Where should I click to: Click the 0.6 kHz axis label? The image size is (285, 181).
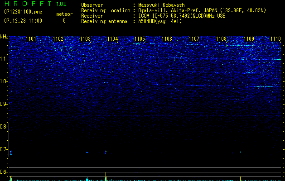[4, 172]
